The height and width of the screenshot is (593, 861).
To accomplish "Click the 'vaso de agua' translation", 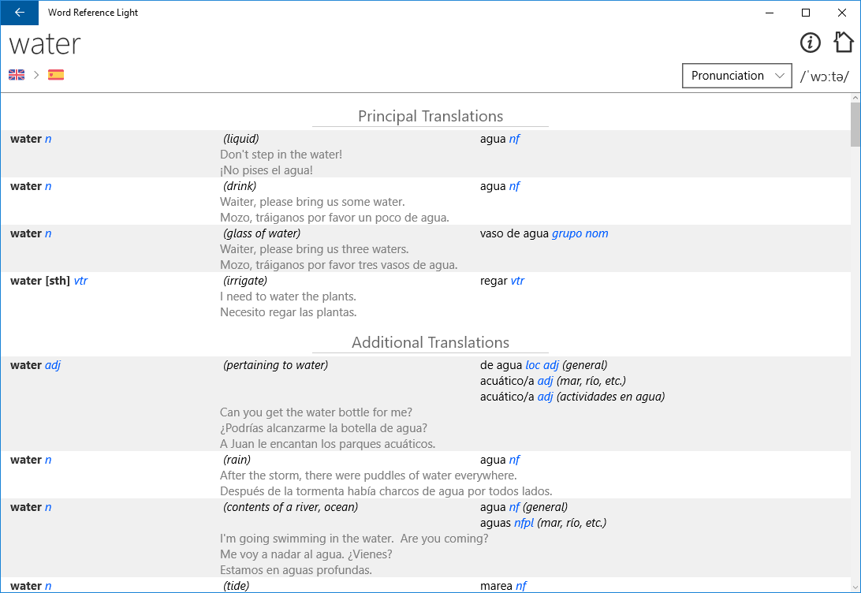I will pyautogui.click(x=514, y=233).
